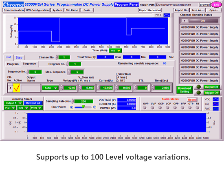Viewport: 224px width, 183px height.
Task: Click the Voltage field stepper arrows
Action: (x=62, y=88)
